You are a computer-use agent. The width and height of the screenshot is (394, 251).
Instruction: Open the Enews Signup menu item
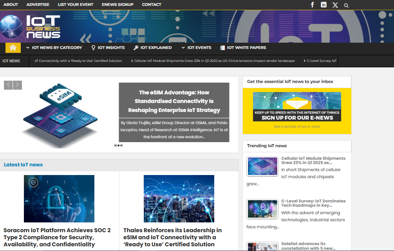[117, 5]
